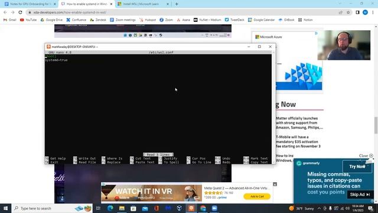Viewport: 378px width, 213px height.
Task: Click the Ubuntu icon in terminal title bar
Action: coord(48,47)
